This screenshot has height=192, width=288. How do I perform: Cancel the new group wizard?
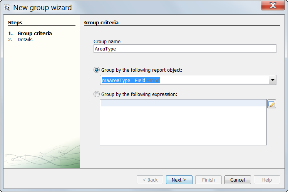coord(238,180)
